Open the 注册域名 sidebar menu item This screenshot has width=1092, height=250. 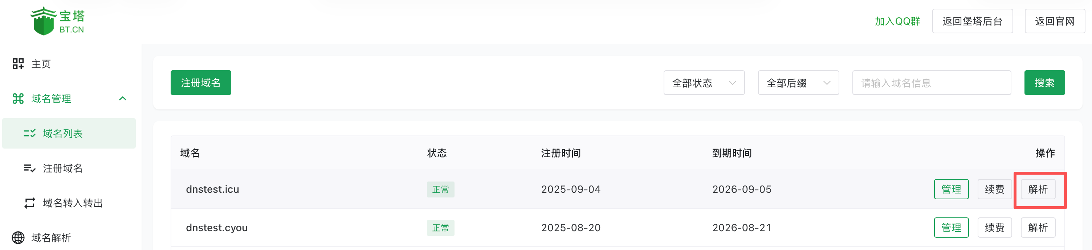63,168
